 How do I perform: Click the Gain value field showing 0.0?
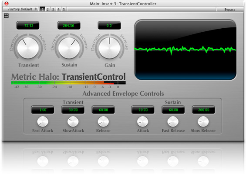[109, 26]
